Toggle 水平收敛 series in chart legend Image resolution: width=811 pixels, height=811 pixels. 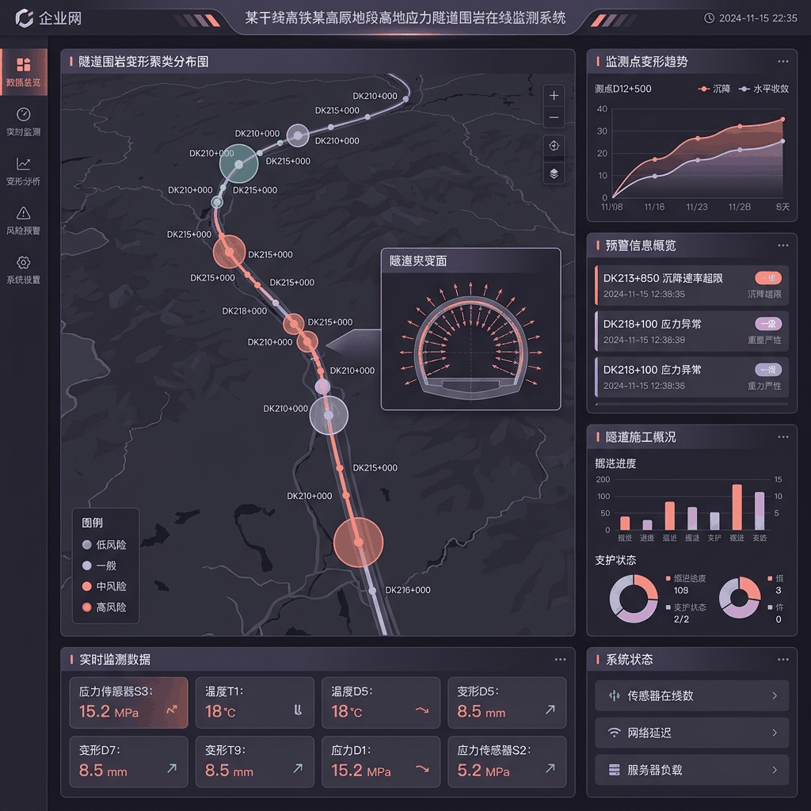pyautogui.click(x=764, y=89)
